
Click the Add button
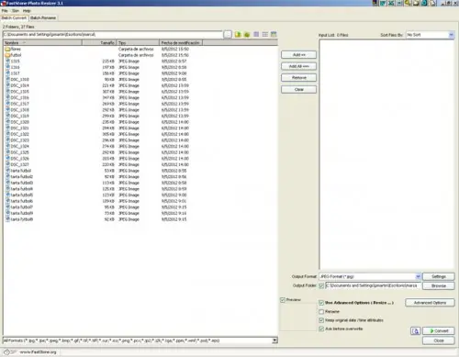[x=298, y=55]
